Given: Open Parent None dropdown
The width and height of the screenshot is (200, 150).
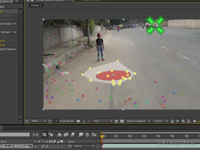Looking at the screenshot, I should [x=84, y=146].
